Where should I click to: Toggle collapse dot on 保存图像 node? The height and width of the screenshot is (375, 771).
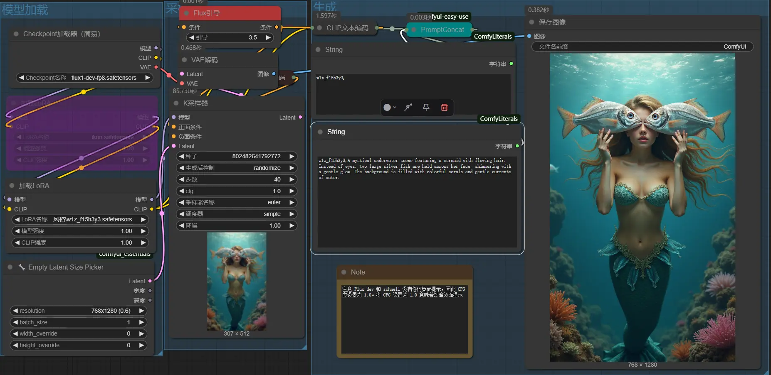pyautogui.click(x=531, y=22)
